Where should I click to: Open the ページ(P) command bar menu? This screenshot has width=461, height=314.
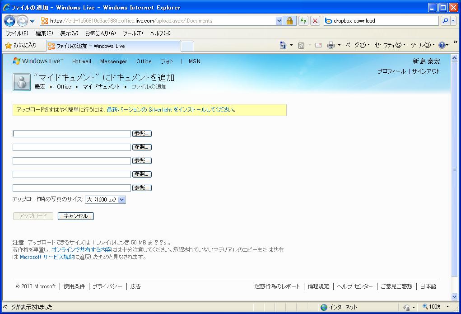[358, 45]
